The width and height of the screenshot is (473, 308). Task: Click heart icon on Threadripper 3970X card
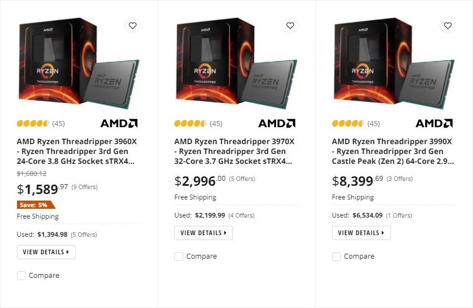click(290, 25)
